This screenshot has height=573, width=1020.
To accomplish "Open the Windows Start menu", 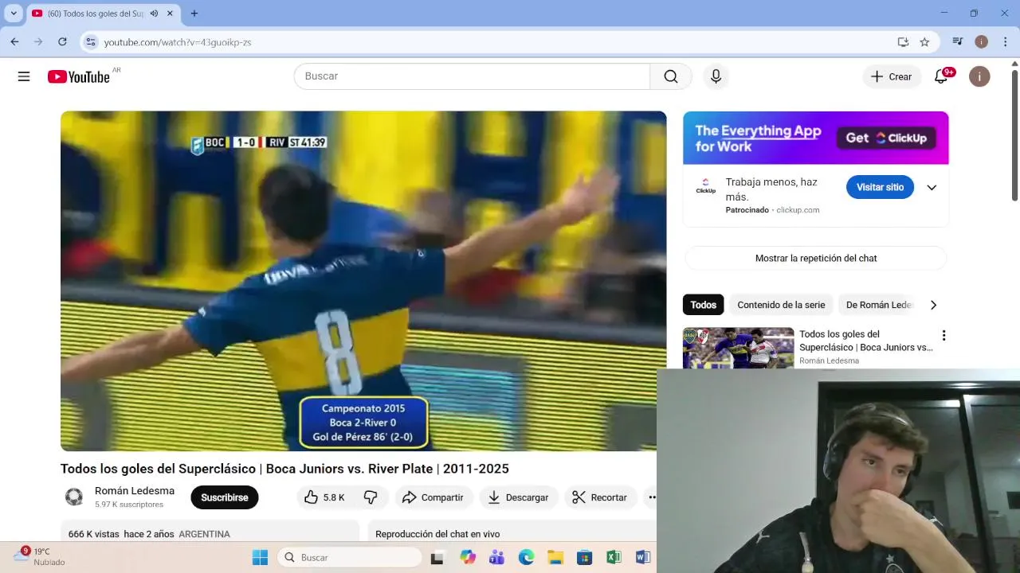I will click(260, 558).
